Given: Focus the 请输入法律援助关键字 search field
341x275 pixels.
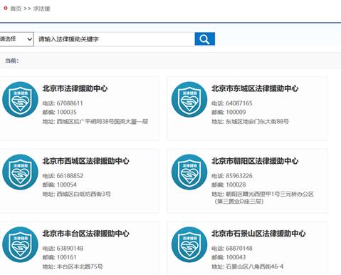Looking at the screenshot, I should click(115, 39).
